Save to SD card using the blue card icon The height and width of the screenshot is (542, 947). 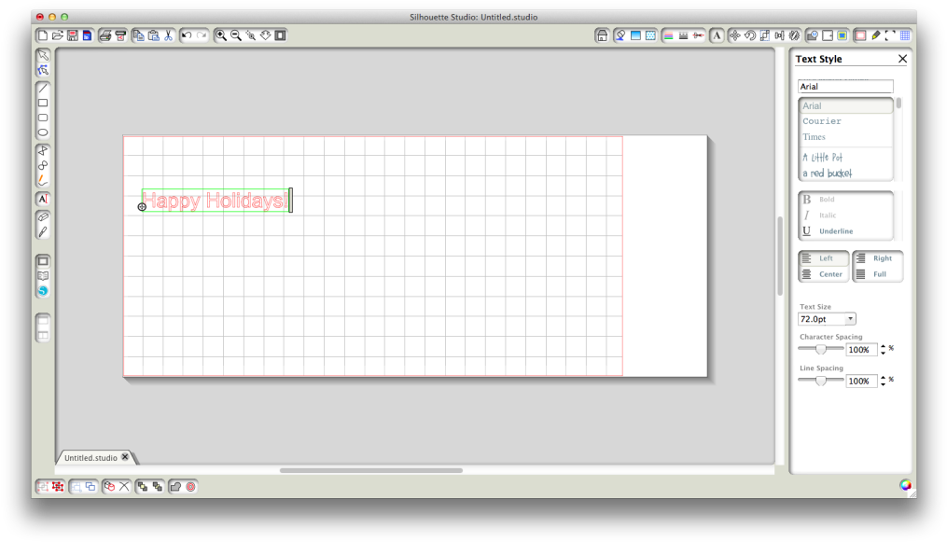click(x=87, y=35)
